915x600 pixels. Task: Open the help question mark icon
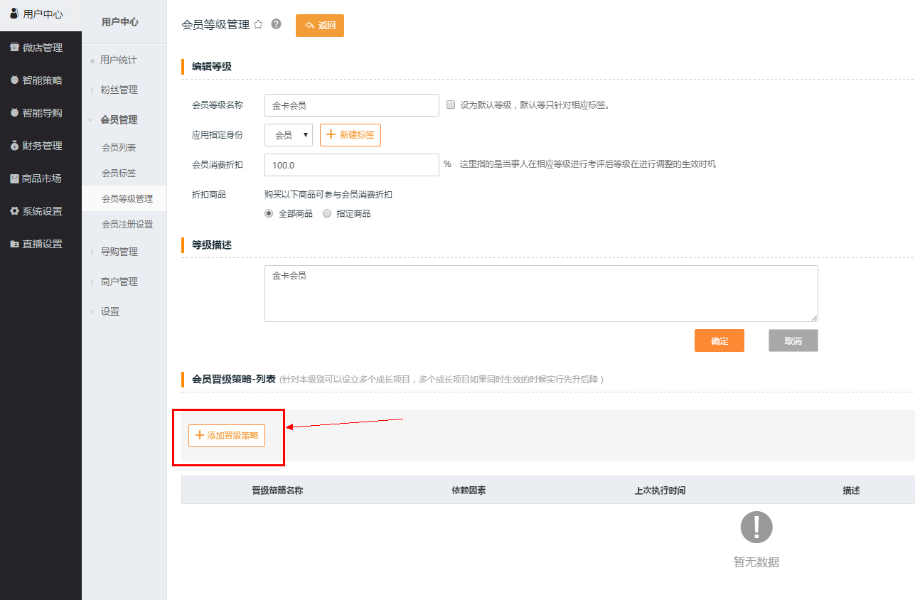click(x=277, y=24)
